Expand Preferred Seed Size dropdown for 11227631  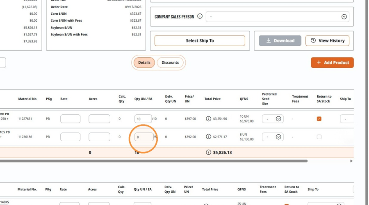tap(273, 119)
